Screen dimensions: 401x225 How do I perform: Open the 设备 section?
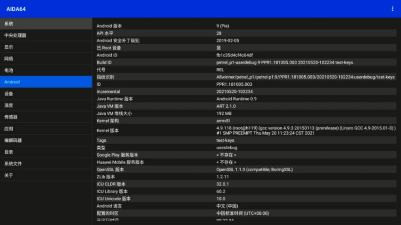(46, 94)
